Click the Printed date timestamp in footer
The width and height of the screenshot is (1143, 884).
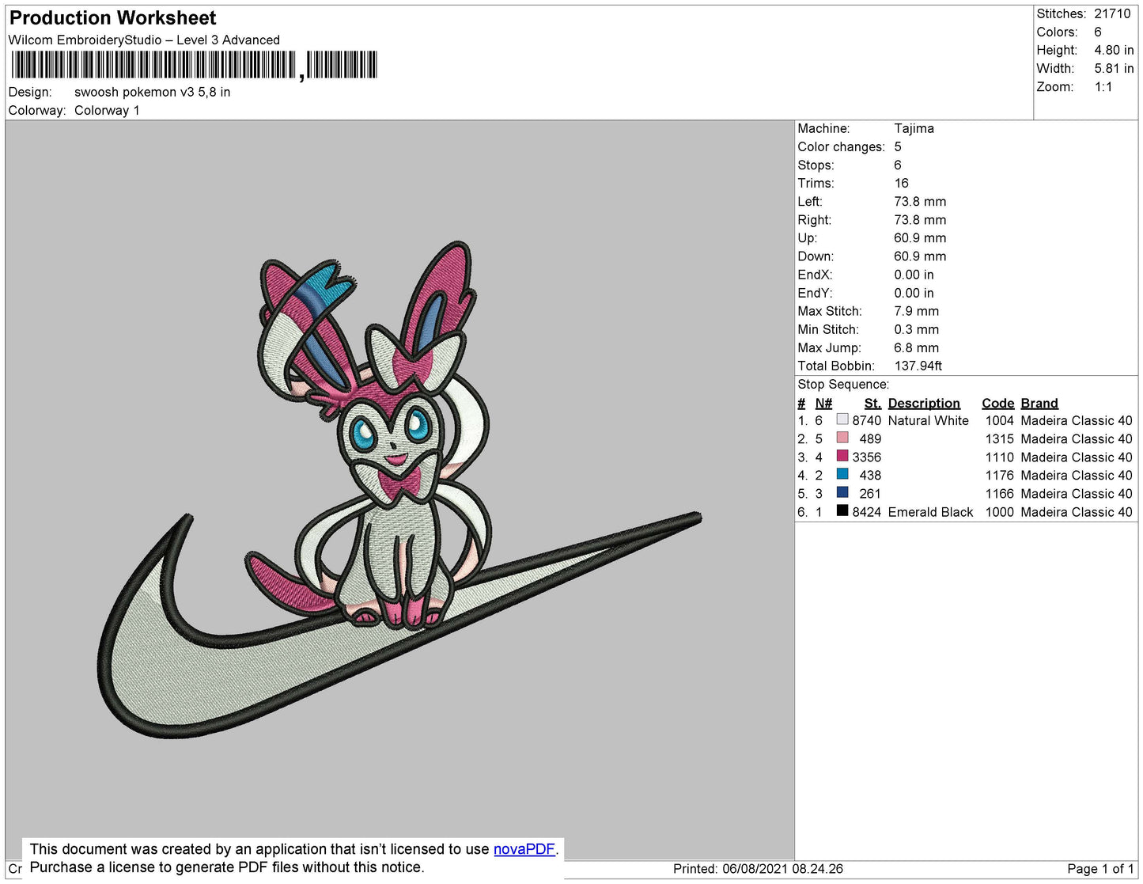pyautogui.click(x=757, y=869)
